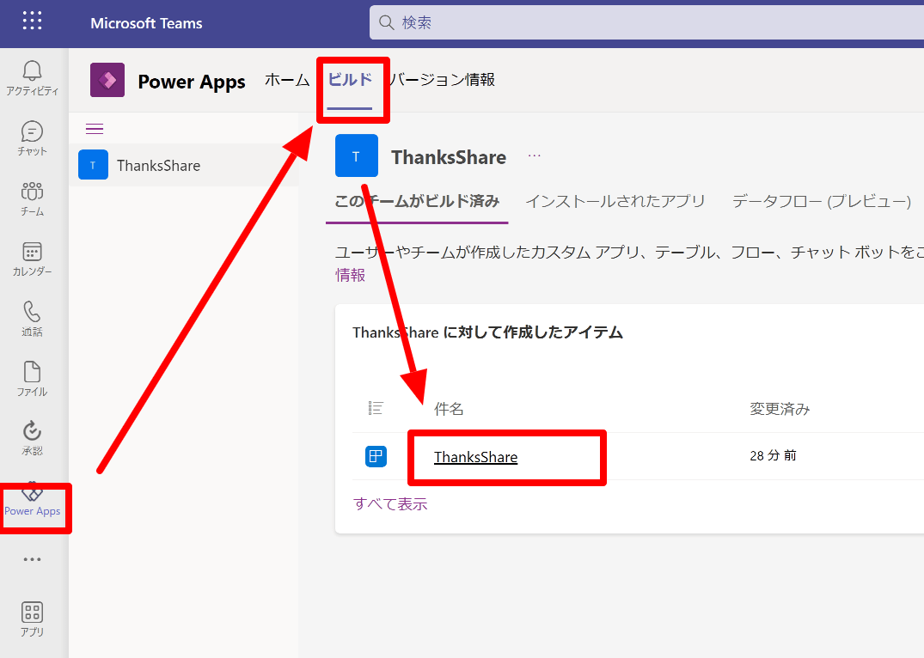Open Files (ファイル) in the sidebar
The width and height of the screenshot is (924, 658).
point(33,380)
